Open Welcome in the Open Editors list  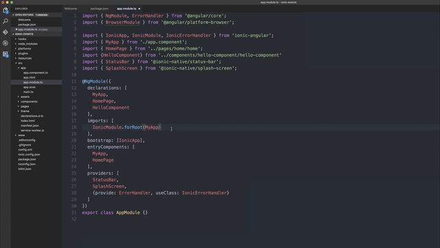25,20
